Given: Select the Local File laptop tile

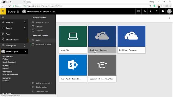Looking at the screenshot, I should tap(73, 40).
